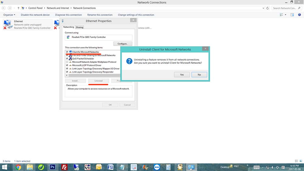Viewport: 304px width, 171px height.
Task: Open FileZilla from the taskbar
Action: click(64, 167)
